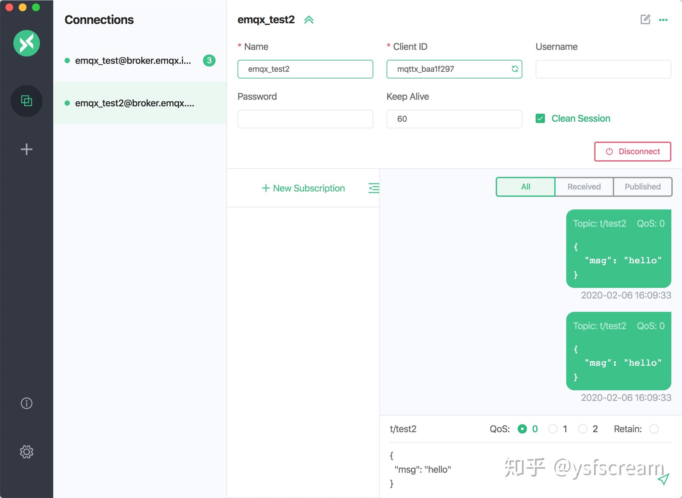This screenshot has height=498, width=682.
Task: Send message with paper plane icon
Action: click(x=663, y=479)
